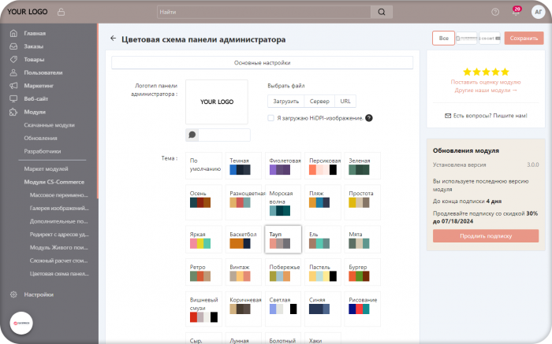Click the HiDPI help tooltip icon
This screenshot has width=552, height=344.
point(369,118)
